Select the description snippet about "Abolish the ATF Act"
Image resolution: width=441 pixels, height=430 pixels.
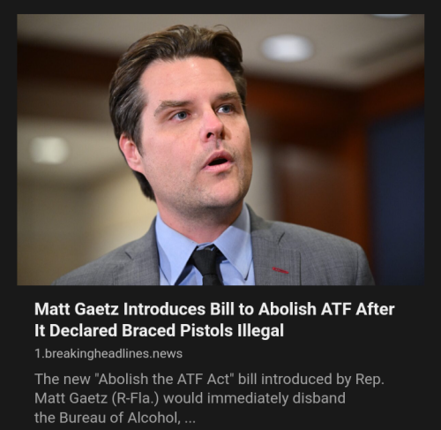pyautogui.click(x=209, y=398)
